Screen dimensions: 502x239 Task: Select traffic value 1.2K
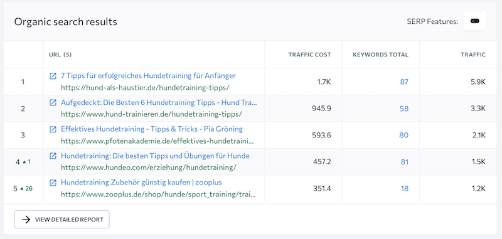479,189
